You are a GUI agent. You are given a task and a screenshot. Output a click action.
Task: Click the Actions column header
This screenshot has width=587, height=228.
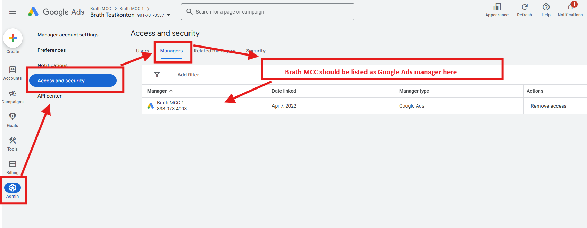point(535,91)
